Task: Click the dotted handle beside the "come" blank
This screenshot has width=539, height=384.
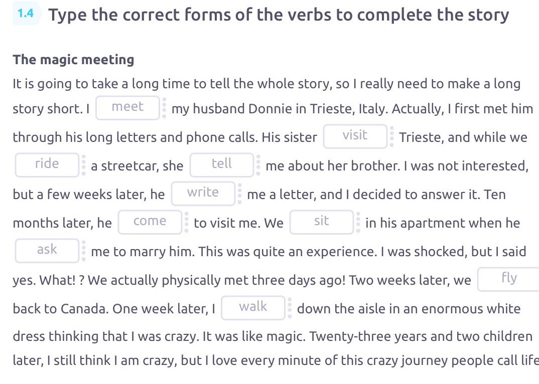Action: pyautogui.click(x=186, y=222)
